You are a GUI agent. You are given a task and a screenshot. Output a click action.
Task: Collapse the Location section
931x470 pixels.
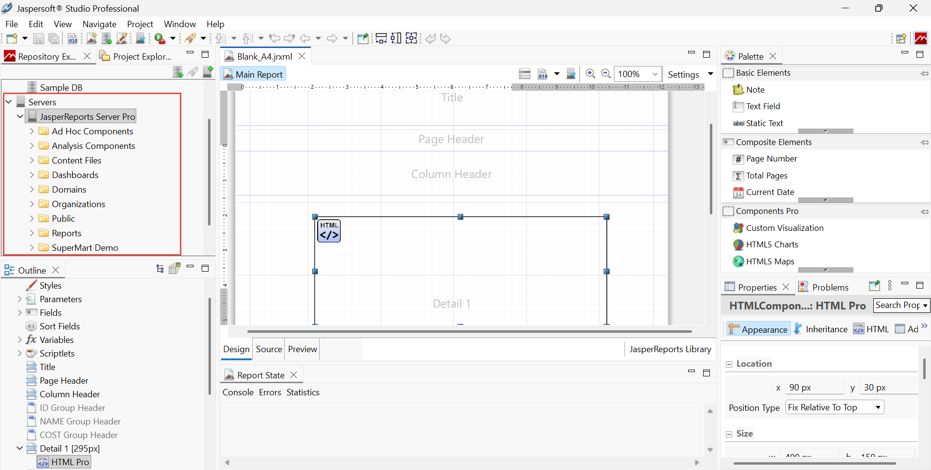click(x=729, y=364)
